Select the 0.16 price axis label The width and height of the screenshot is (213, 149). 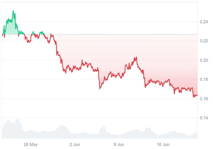pyautogui.click(x=204, y=99)
